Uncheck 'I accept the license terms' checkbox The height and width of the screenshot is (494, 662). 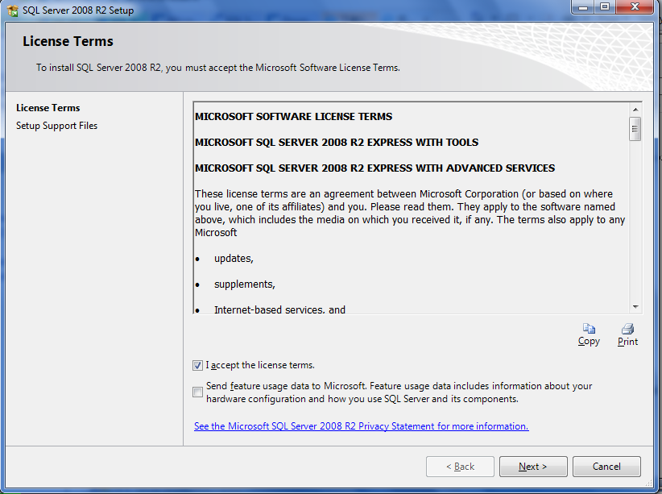click(197, 366)
